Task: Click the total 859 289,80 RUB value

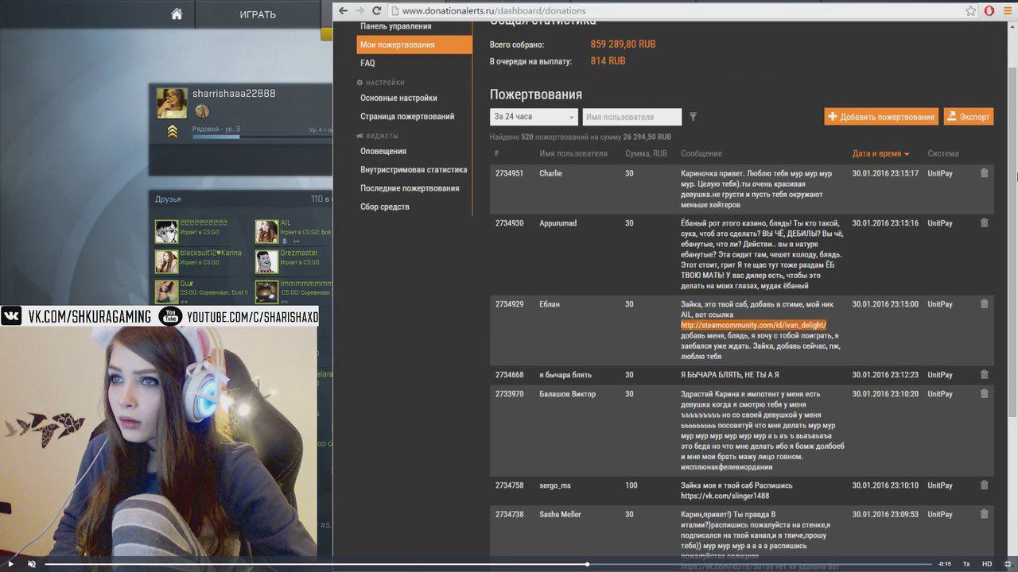Action: click(623, 44)
